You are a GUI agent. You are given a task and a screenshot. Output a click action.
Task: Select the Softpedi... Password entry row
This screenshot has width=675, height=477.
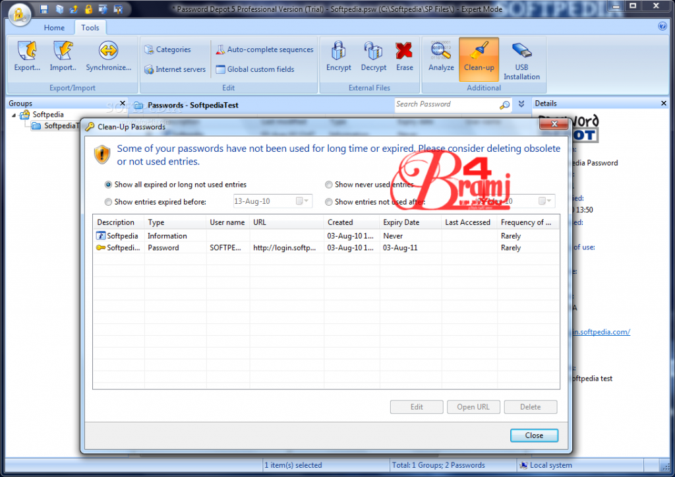click(326, 248)
